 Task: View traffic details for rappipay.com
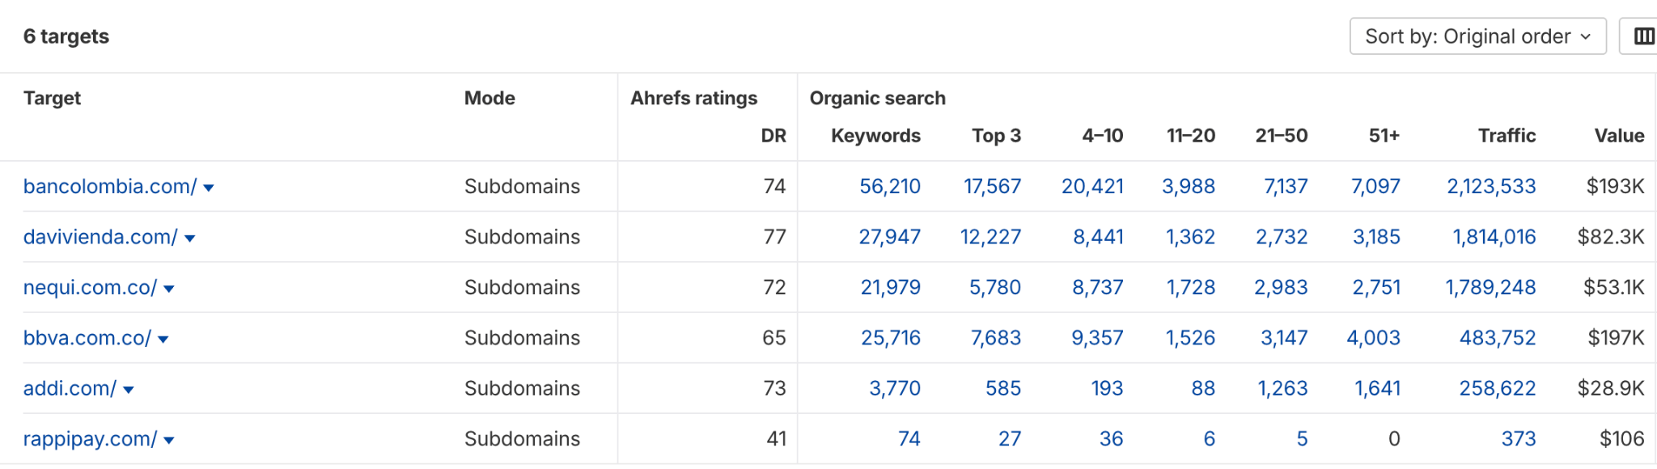click(1521, 438)
